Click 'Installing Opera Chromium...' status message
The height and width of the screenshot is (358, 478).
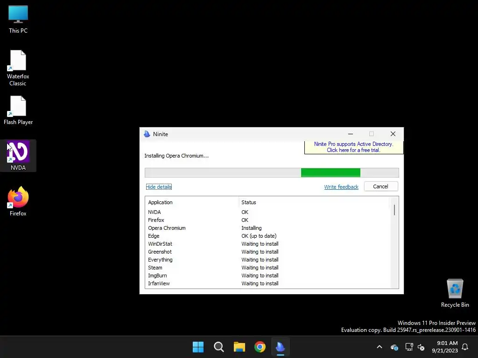click(x=176, y=156)
